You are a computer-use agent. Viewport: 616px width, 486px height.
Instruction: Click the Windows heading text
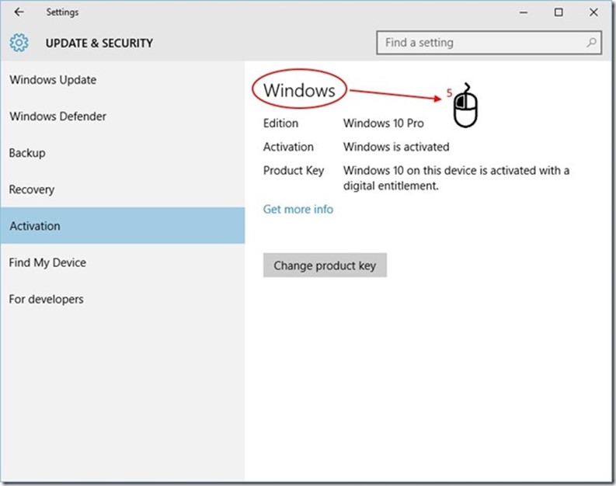[x=299, y=90]
